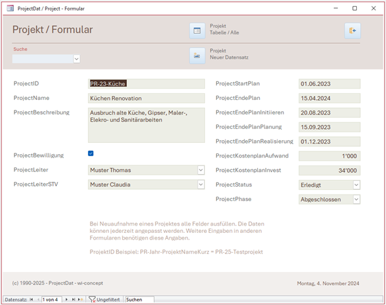Toggle the ProjectBewilligung checkbox
Screen dimensions: 386x305
click(x=91, y=153)
